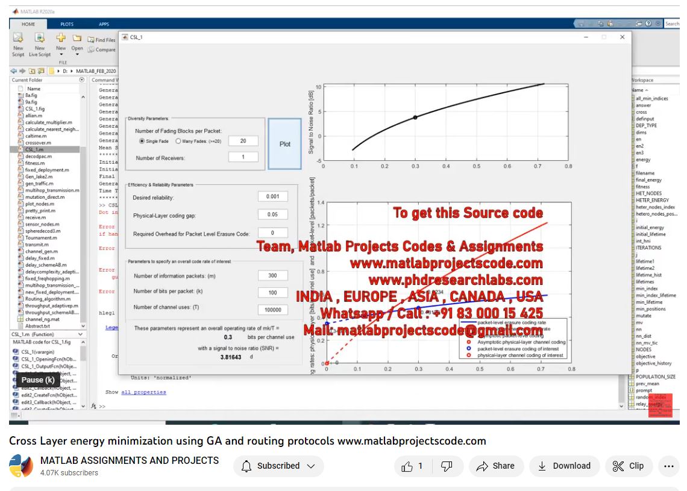This screenshot has width=687, height=491.
Task: Open the 'all properties' link in Command Window
Action: click(143, 392)
